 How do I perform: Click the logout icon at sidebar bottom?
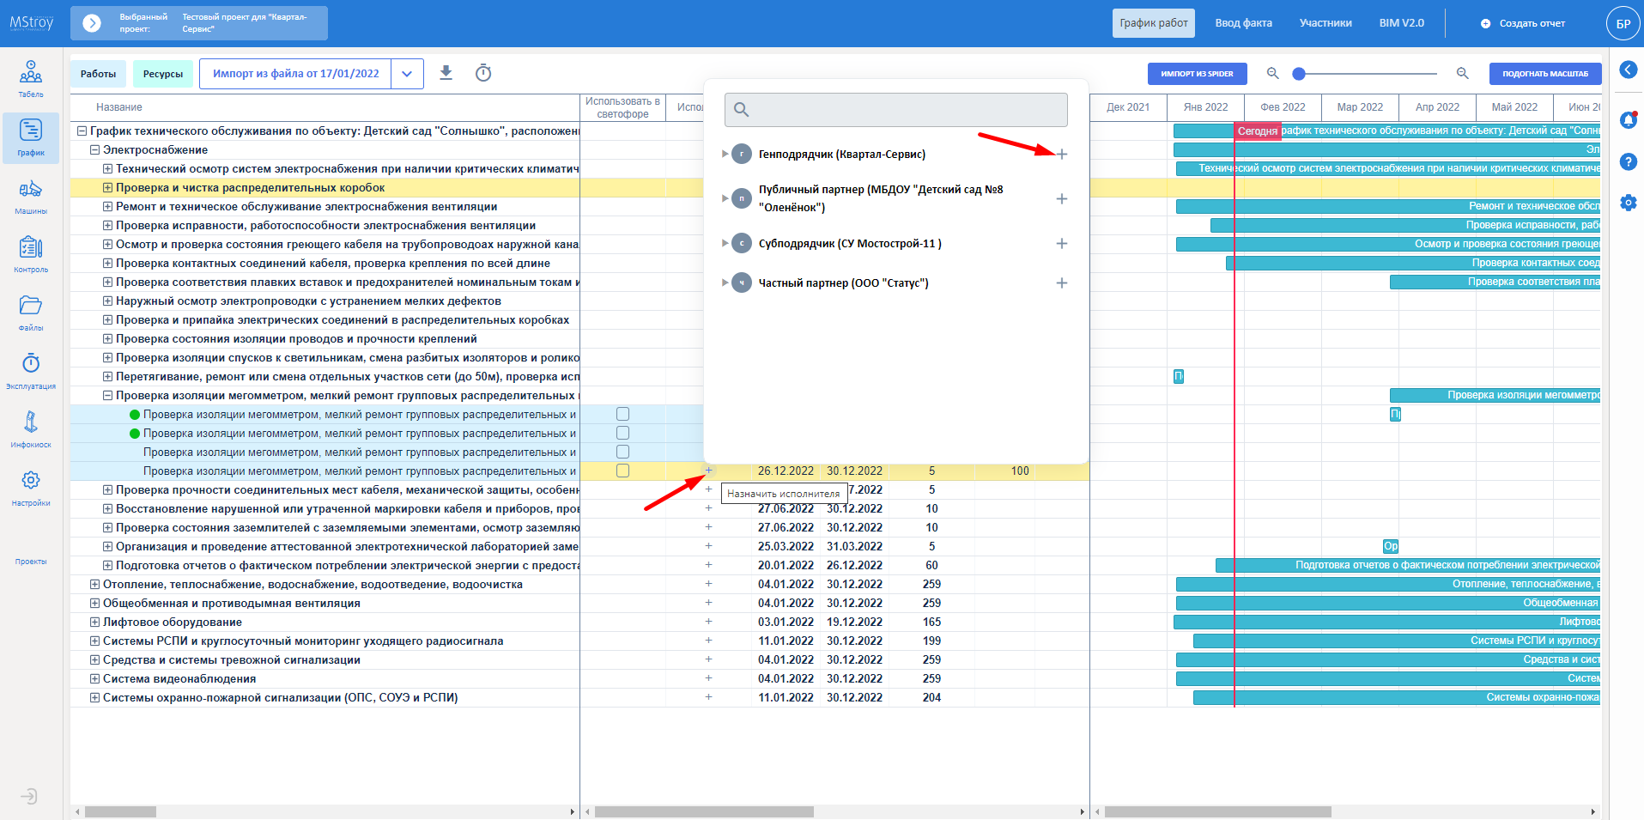click(29, 796)
